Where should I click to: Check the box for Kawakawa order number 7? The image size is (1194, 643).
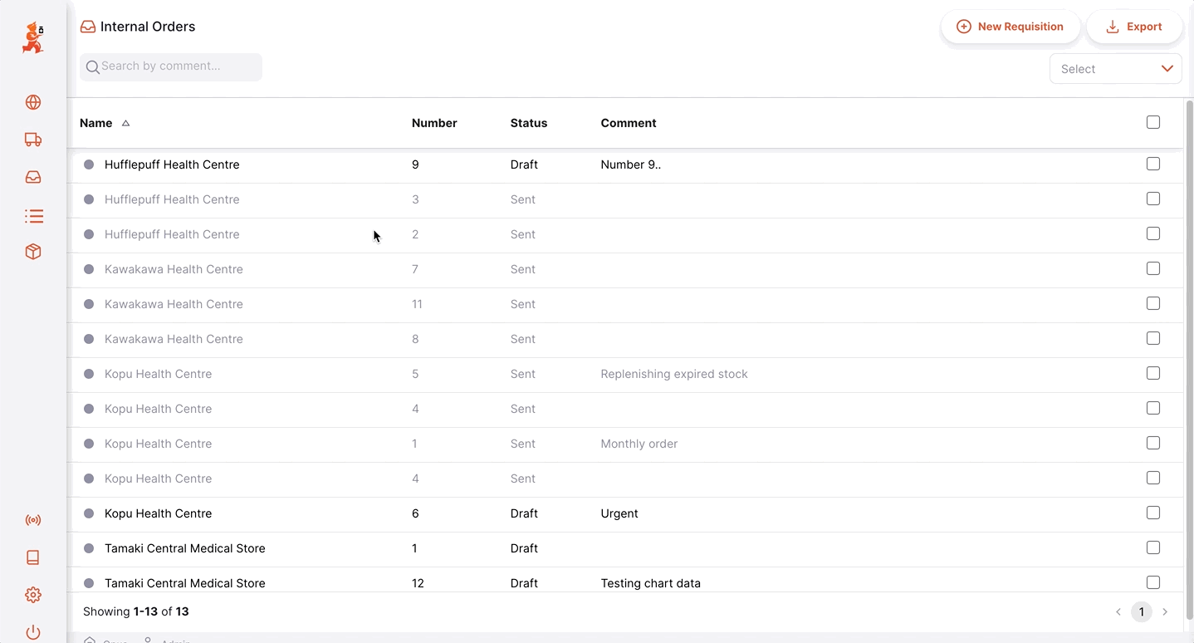click(1153, 268)
